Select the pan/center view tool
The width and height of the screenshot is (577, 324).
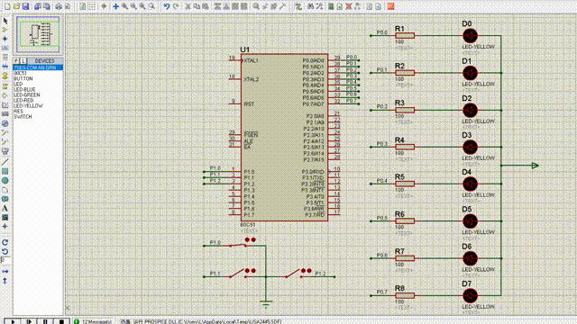115,6
